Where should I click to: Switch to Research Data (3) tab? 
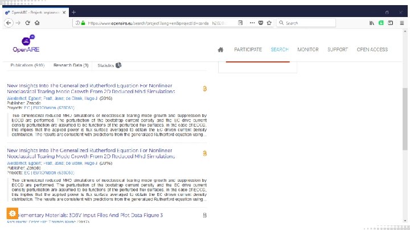pos(71,65)
